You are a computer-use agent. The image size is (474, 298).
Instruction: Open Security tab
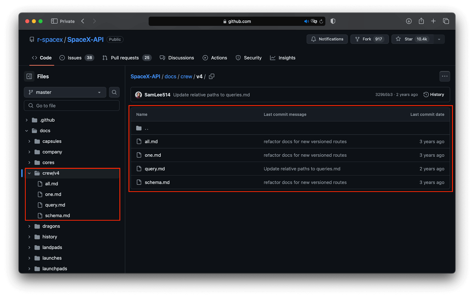[249, 58]
